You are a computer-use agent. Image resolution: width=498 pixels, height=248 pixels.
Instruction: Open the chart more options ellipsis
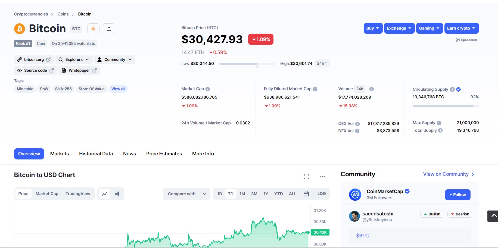(x=323, y=177)
